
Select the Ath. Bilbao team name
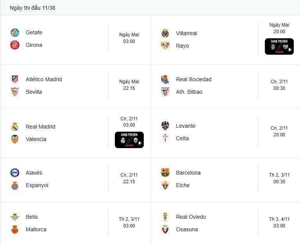pos(189,92)
